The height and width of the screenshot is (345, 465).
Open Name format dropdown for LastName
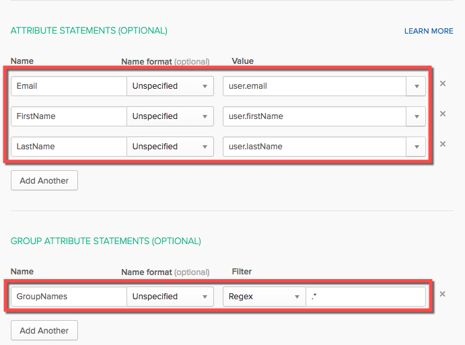[170, 147]
